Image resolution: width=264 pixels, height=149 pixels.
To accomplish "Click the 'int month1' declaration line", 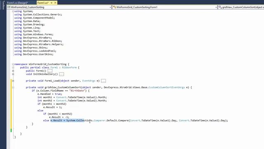I will tap(72, 97).
